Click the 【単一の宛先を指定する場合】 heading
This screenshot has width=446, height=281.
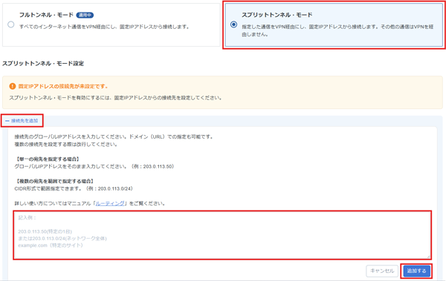48,159
